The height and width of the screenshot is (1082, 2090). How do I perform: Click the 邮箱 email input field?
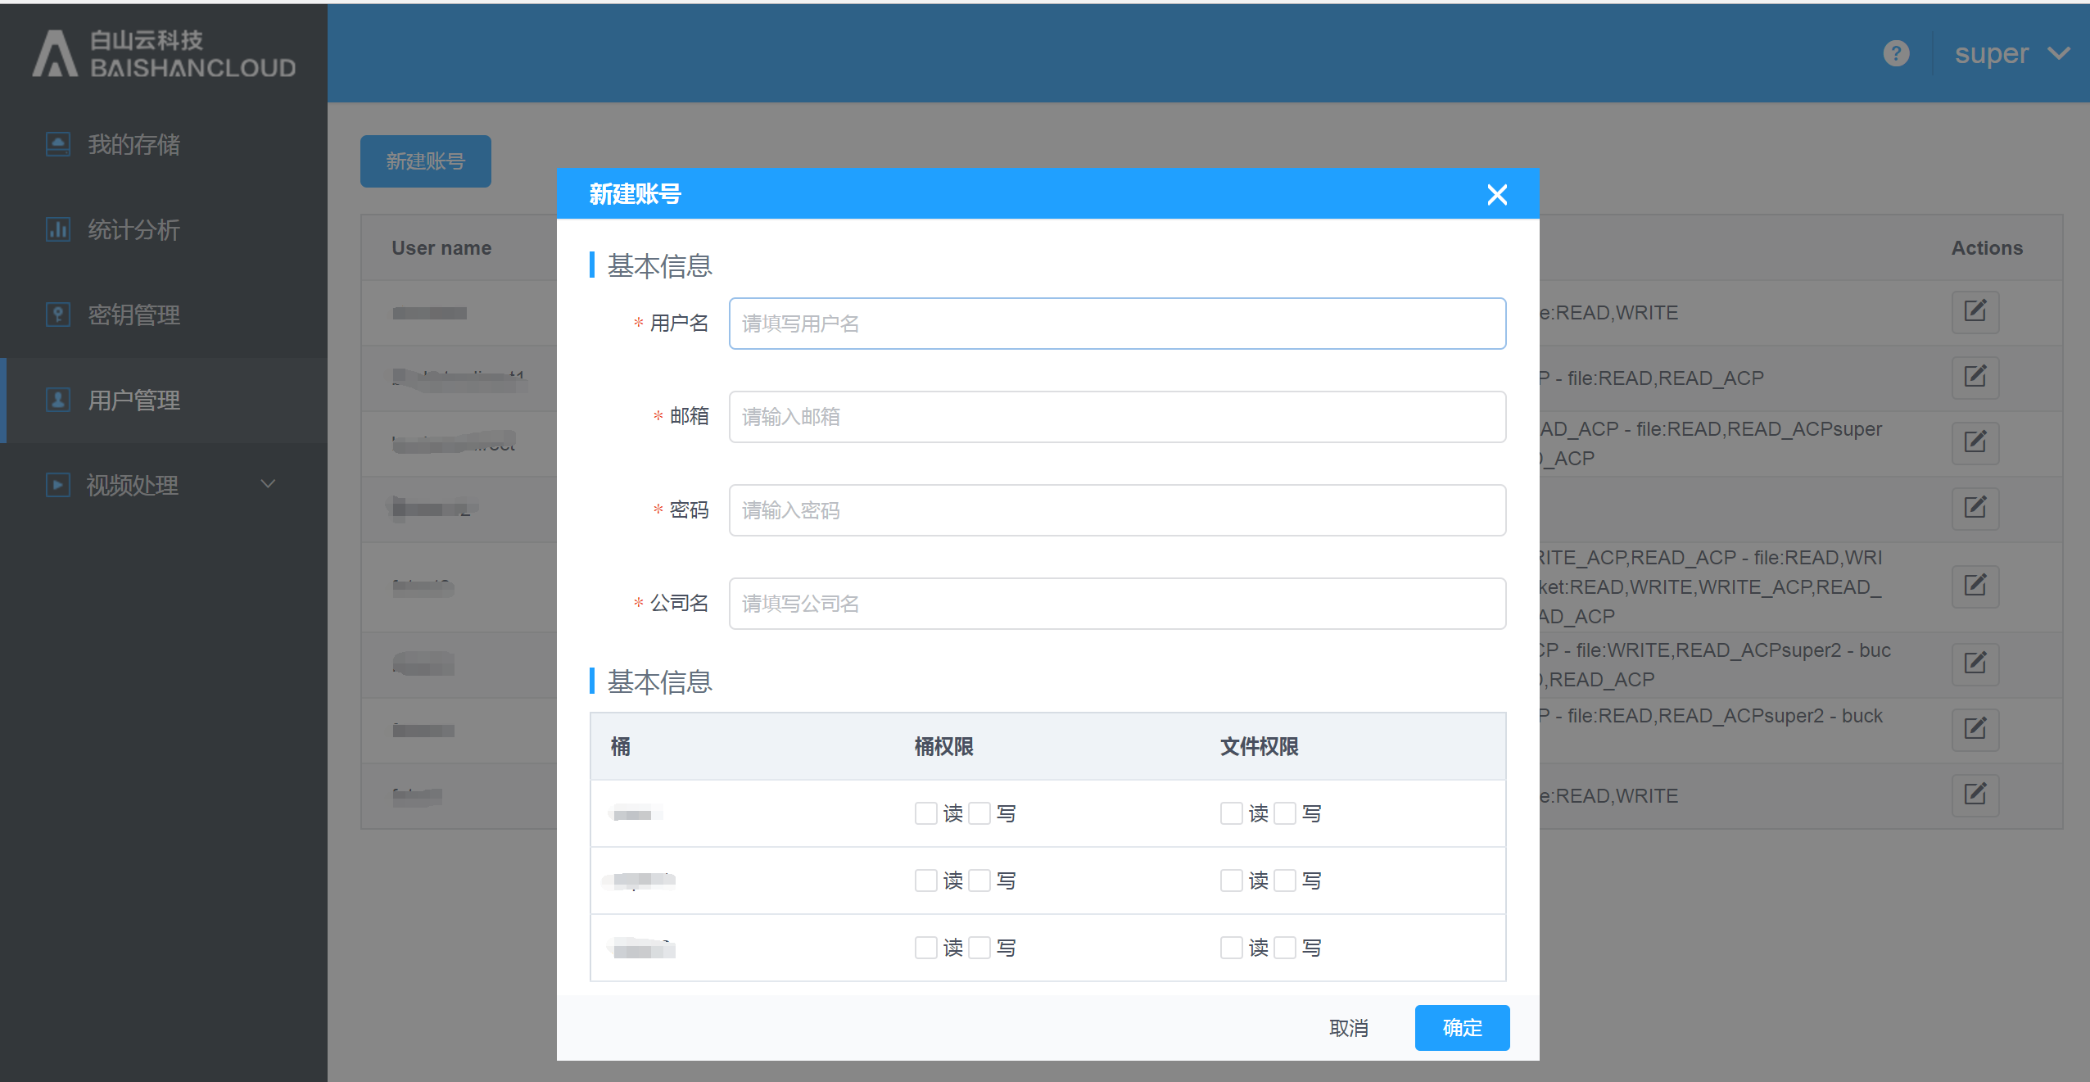[x=1116, y=417]
